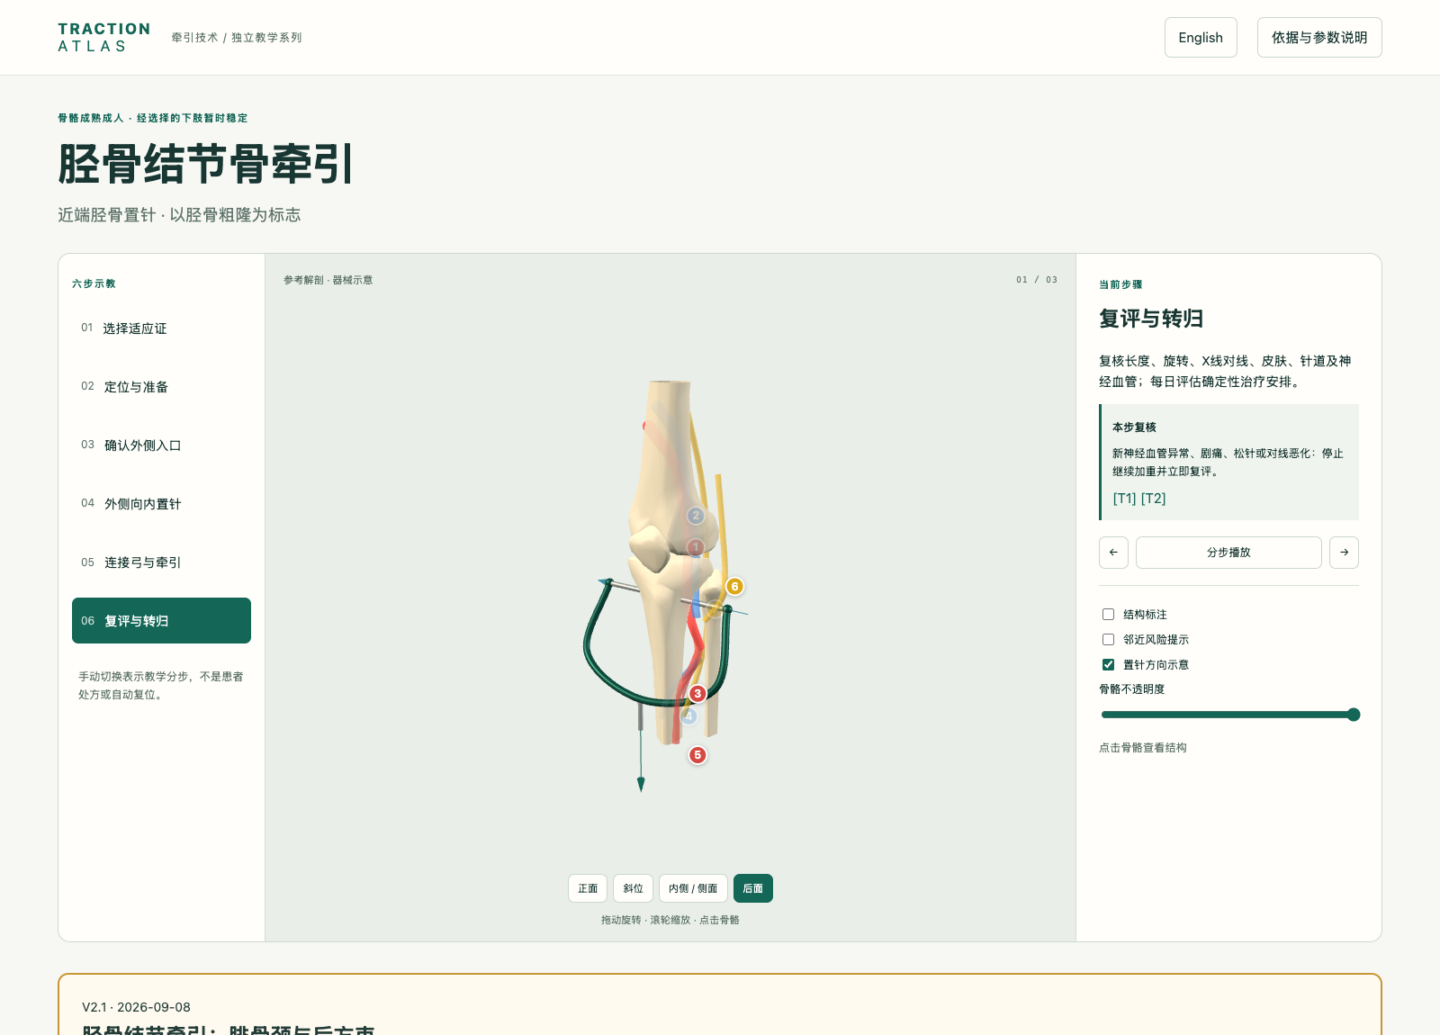Click hotspot marker 1 on the knee
Image resolution: width=1440 pixels, height=1035 pixels.
coord(696,547)
